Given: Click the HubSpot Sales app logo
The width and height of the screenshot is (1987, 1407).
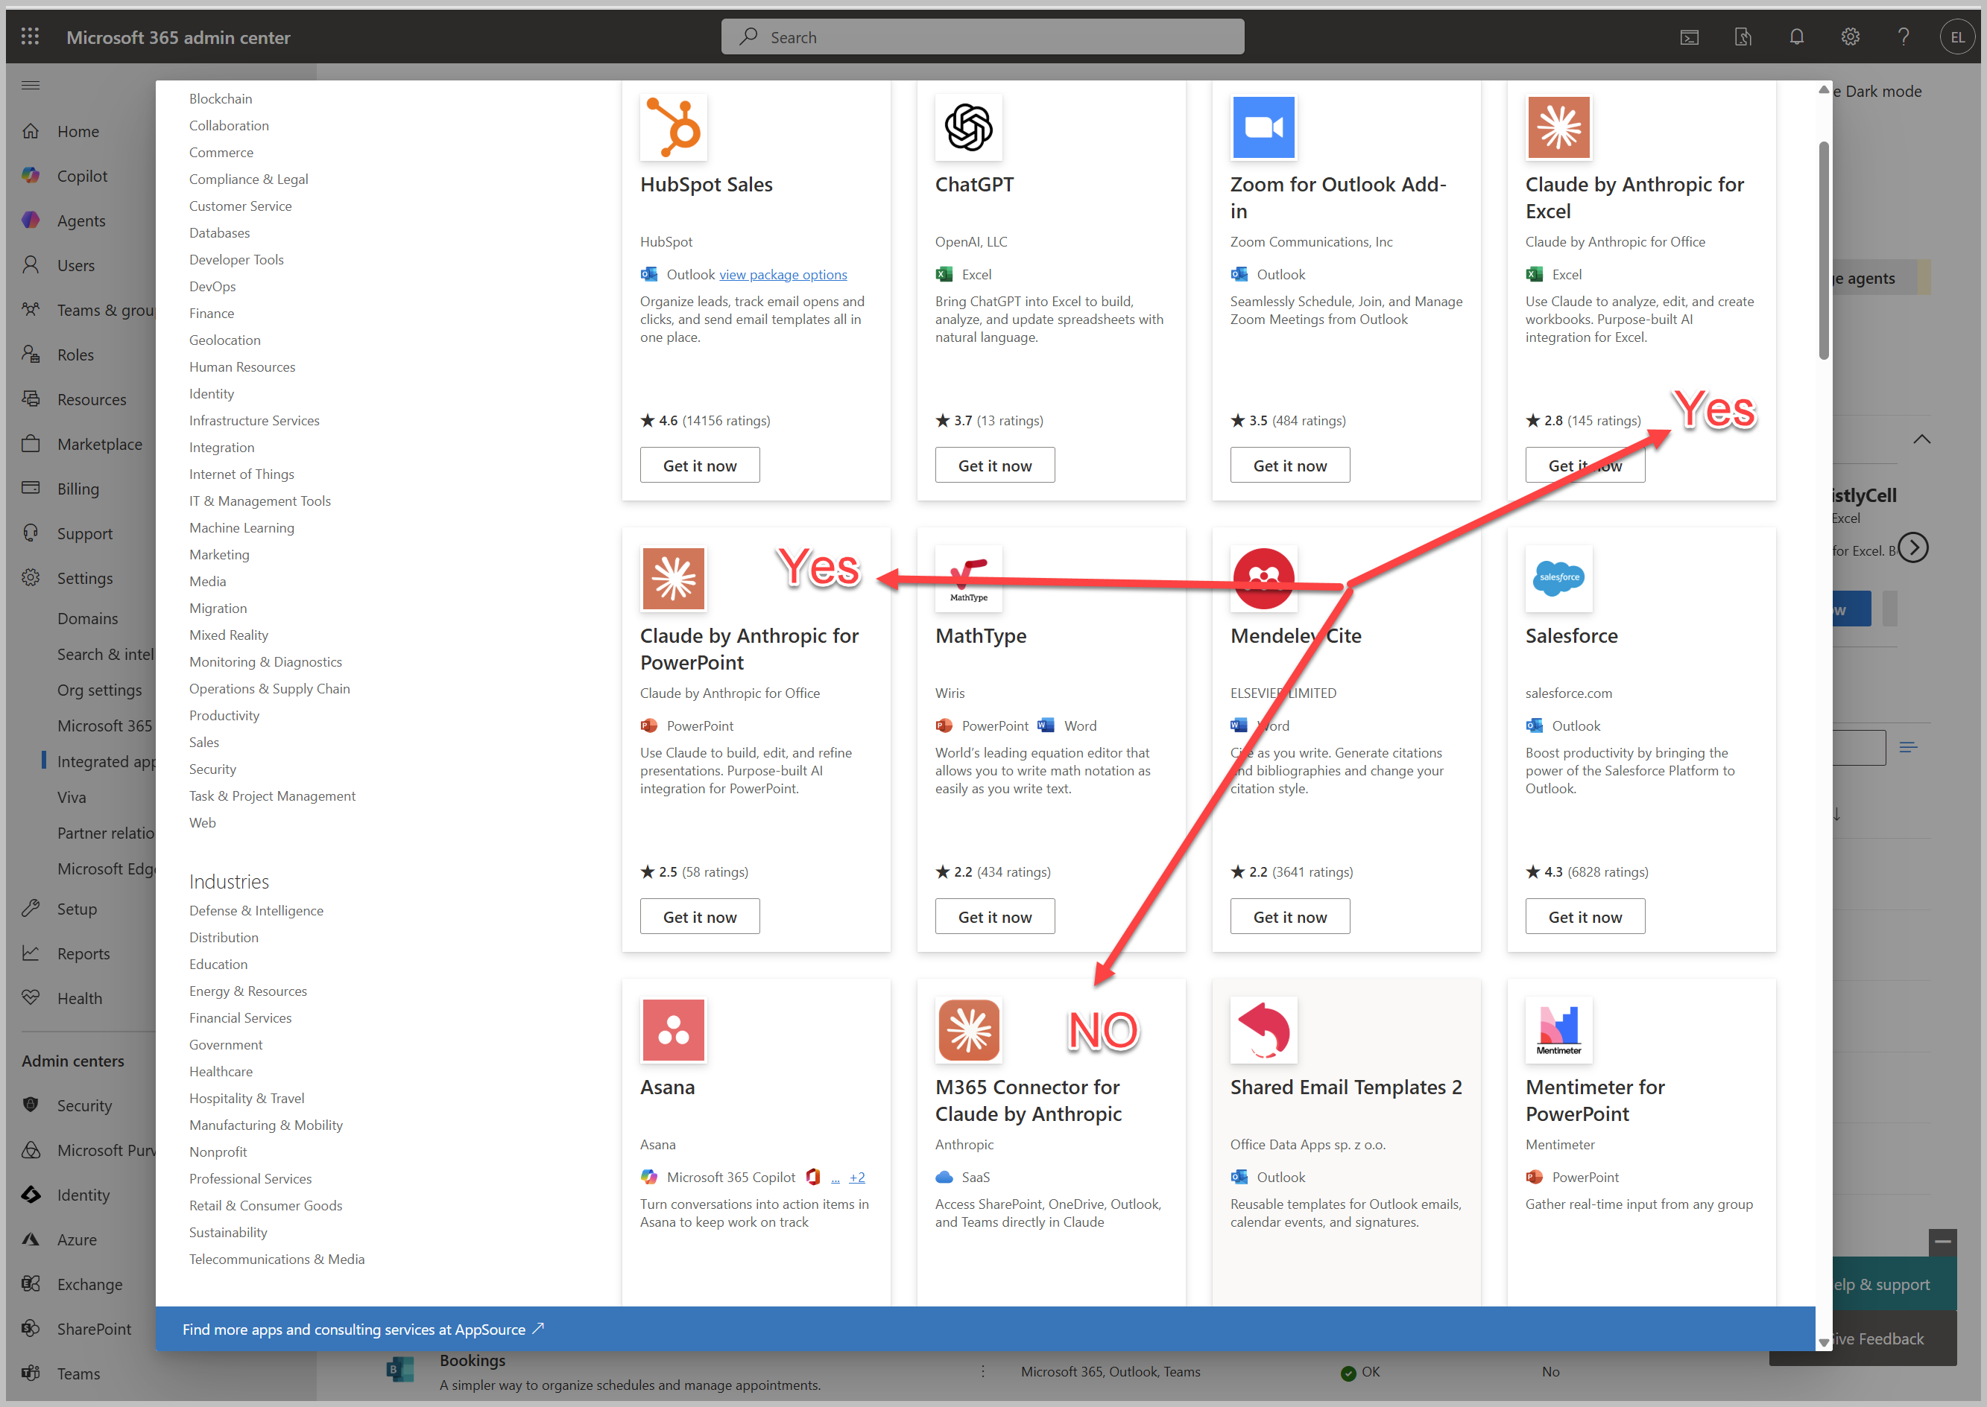Looking at the screenshot, I should tap(674, 127).
